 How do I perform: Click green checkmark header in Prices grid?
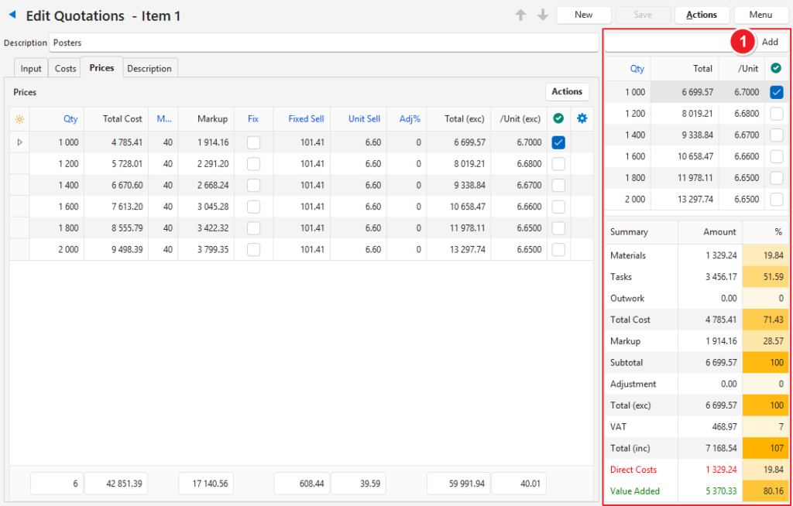558,119
